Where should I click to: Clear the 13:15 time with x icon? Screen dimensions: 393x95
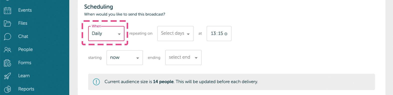[226, 34]
